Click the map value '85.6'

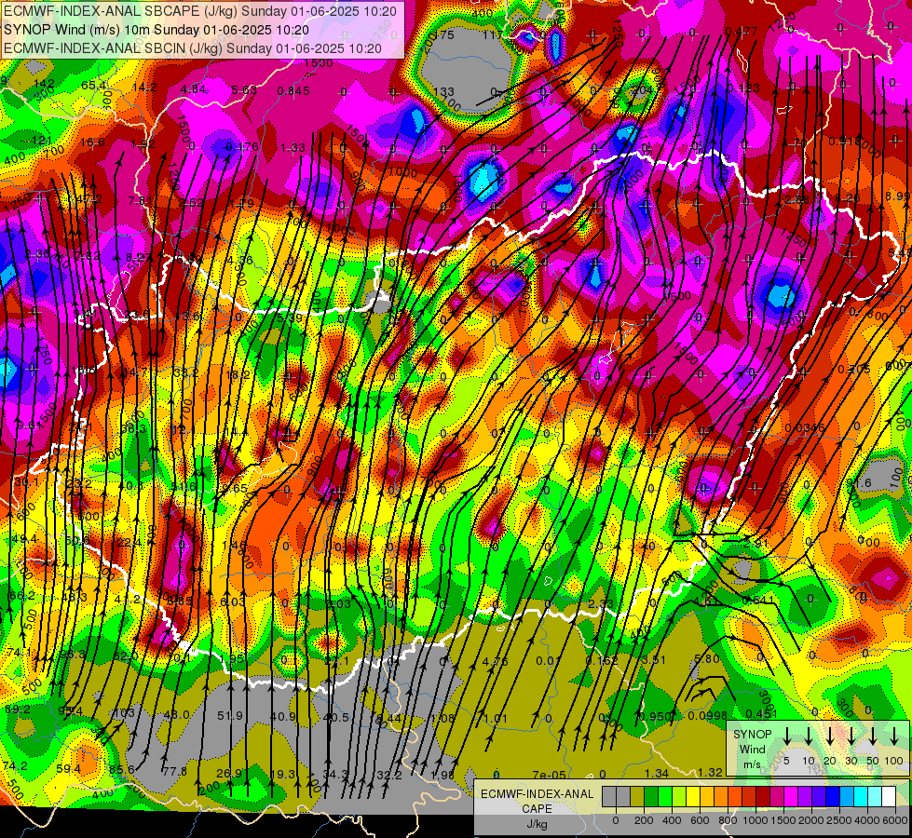click(x=121, y=769)
